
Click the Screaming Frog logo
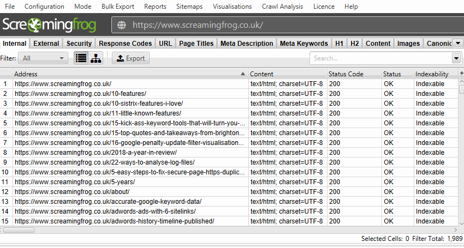[x=50, y=25]
